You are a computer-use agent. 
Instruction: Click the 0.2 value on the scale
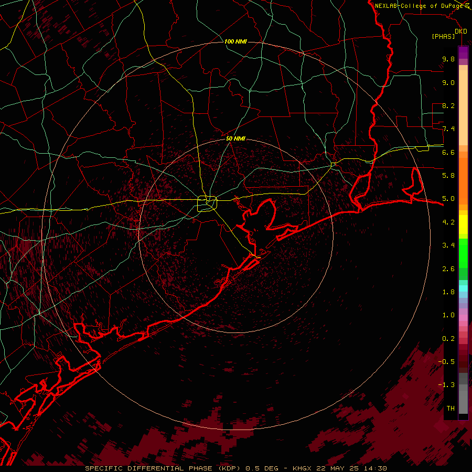coord(448,339)
